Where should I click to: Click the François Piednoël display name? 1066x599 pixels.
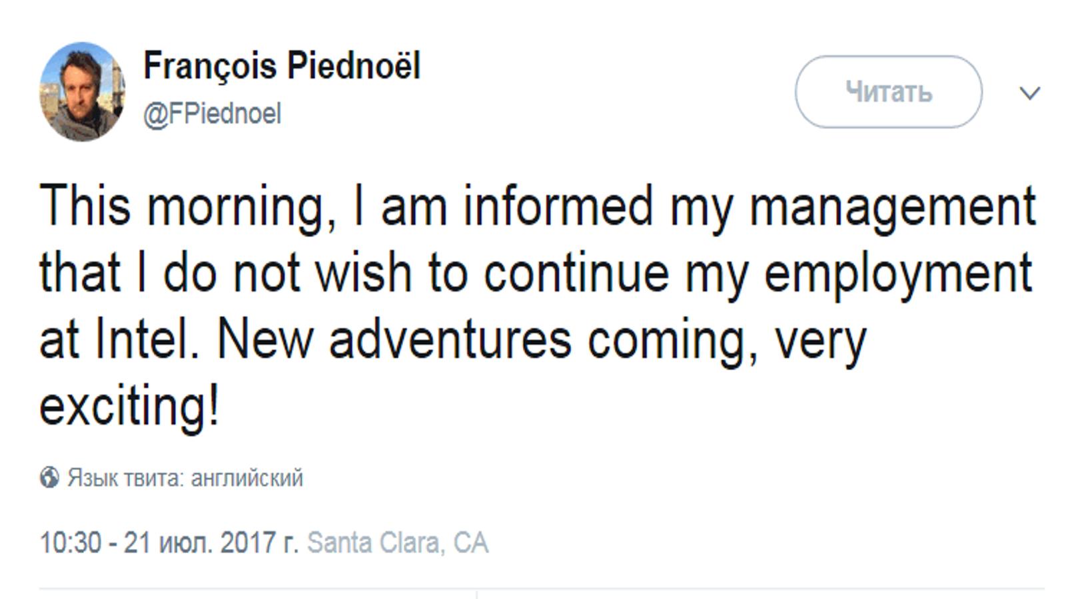pyautogui.click(x=282, y=67)
